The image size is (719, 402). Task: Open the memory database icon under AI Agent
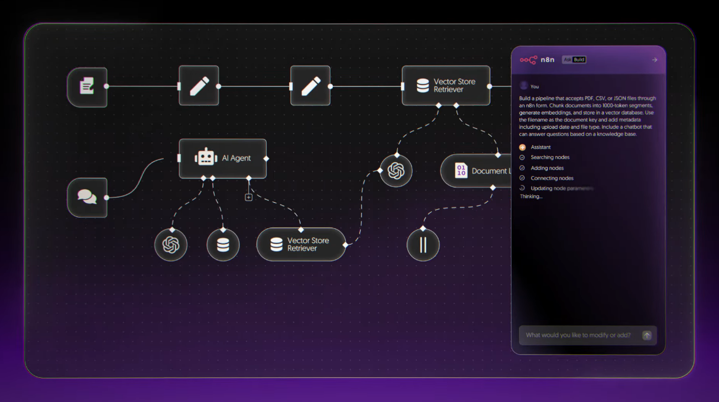[223, 245]
